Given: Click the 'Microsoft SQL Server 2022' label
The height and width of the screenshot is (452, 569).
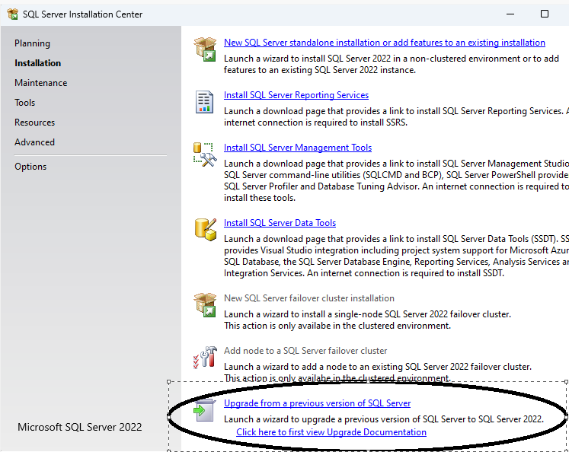Looking at the screenshot, I should coord(80,427).
